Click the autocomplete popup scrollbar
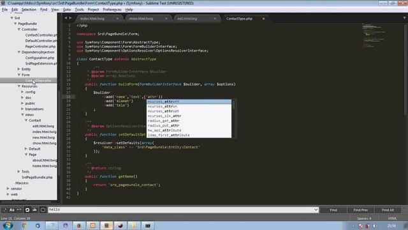Screen dimensions: 408x230 point(233,105)
